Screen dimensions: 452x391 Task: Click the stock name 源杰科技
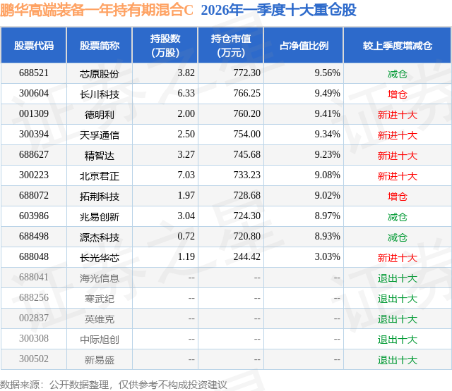(100, 237)
